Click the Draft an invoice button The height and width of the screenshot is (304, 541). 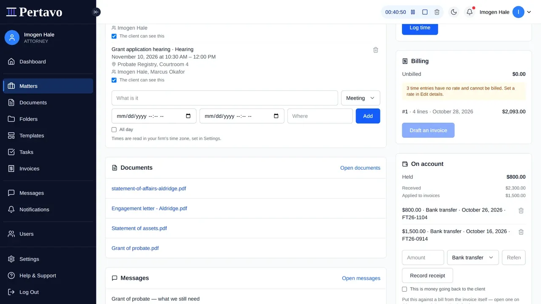pyautogui.click(x=428, y=130)
